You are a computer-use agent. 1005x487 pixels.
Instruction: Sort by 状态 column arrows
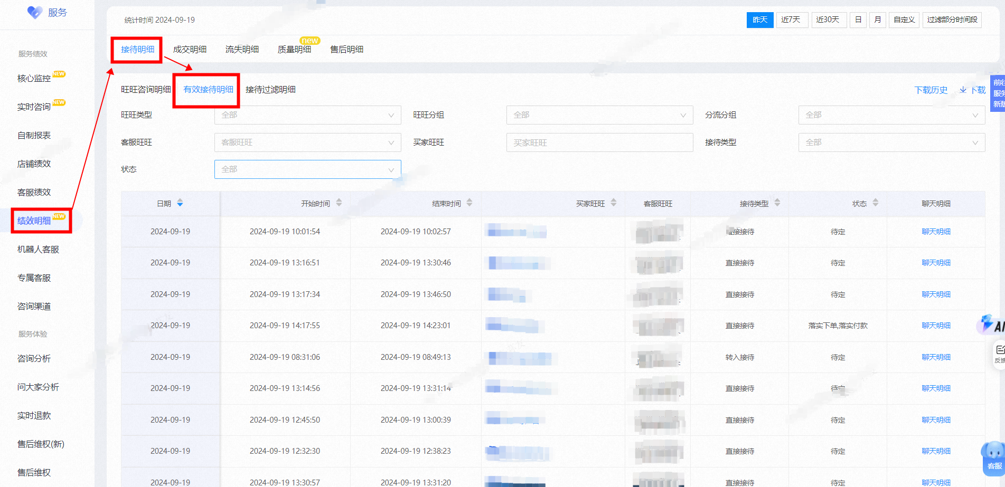click(876, 203)
